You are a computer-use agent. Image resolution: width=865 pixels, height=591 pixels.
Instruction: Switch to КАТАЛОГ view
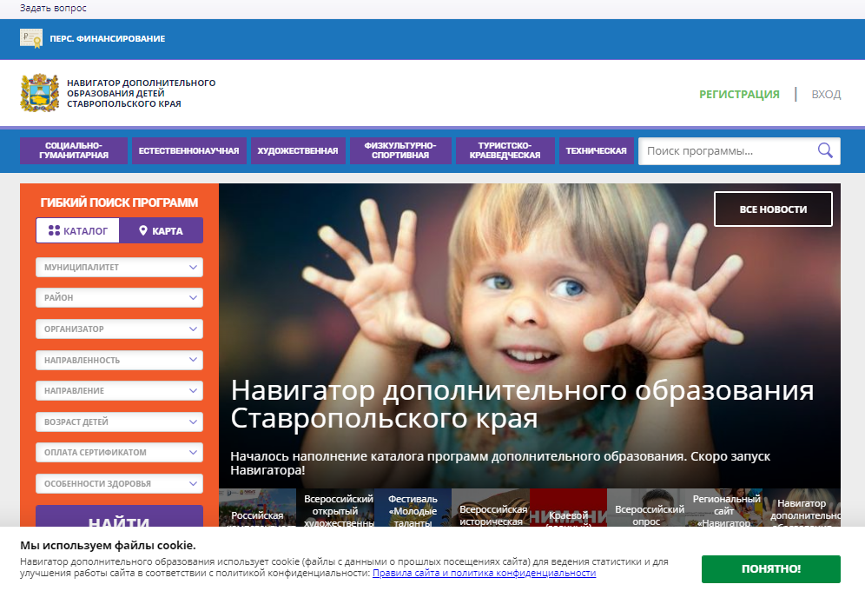(x=78, y=231)
